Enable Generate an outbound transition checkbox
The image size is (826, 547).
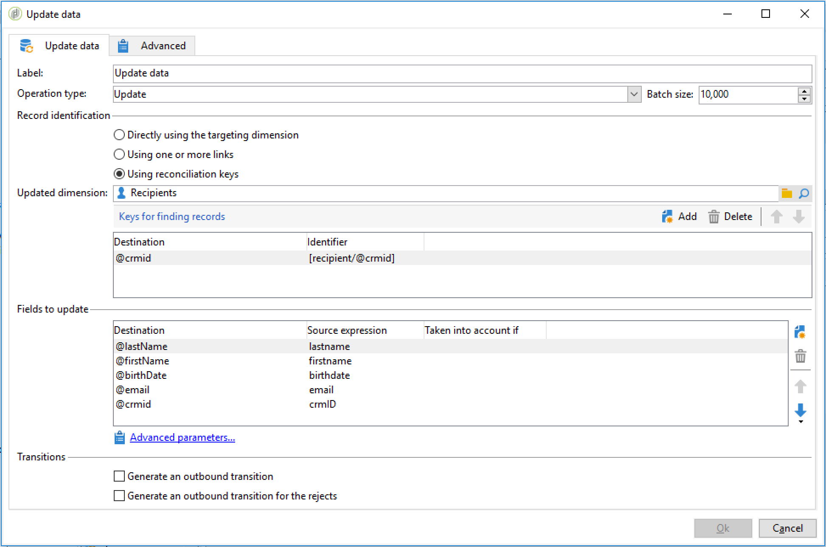(x=119, y=477)
